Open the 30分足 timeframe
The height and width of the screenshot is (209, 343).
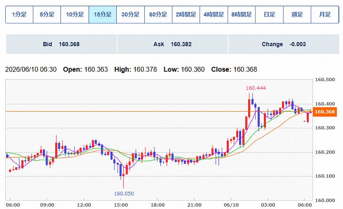pos(131,15)
